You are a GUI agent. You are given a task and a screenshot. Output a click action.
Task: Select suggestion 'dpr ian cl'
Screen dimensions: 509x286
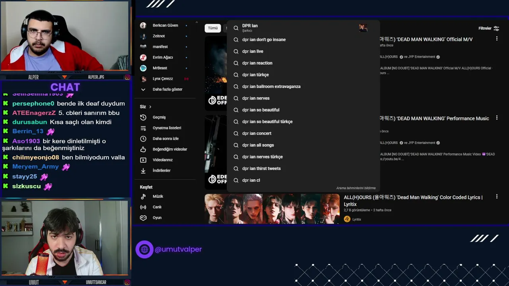[x=251, y=180]
